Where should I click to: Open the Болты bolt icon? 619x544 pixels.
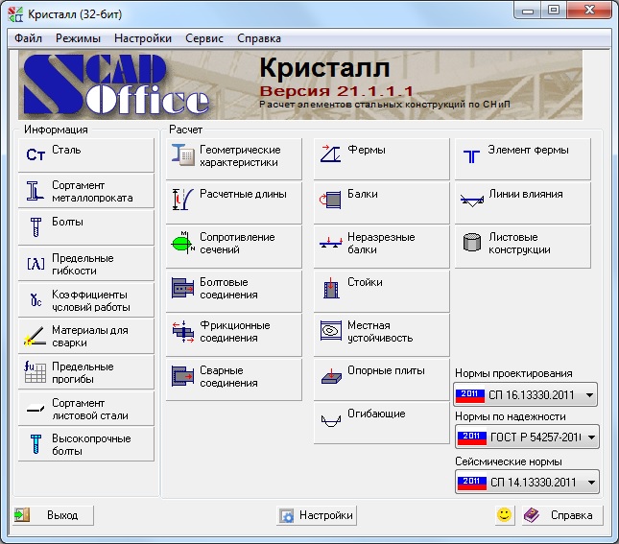[x=36, y=227]
